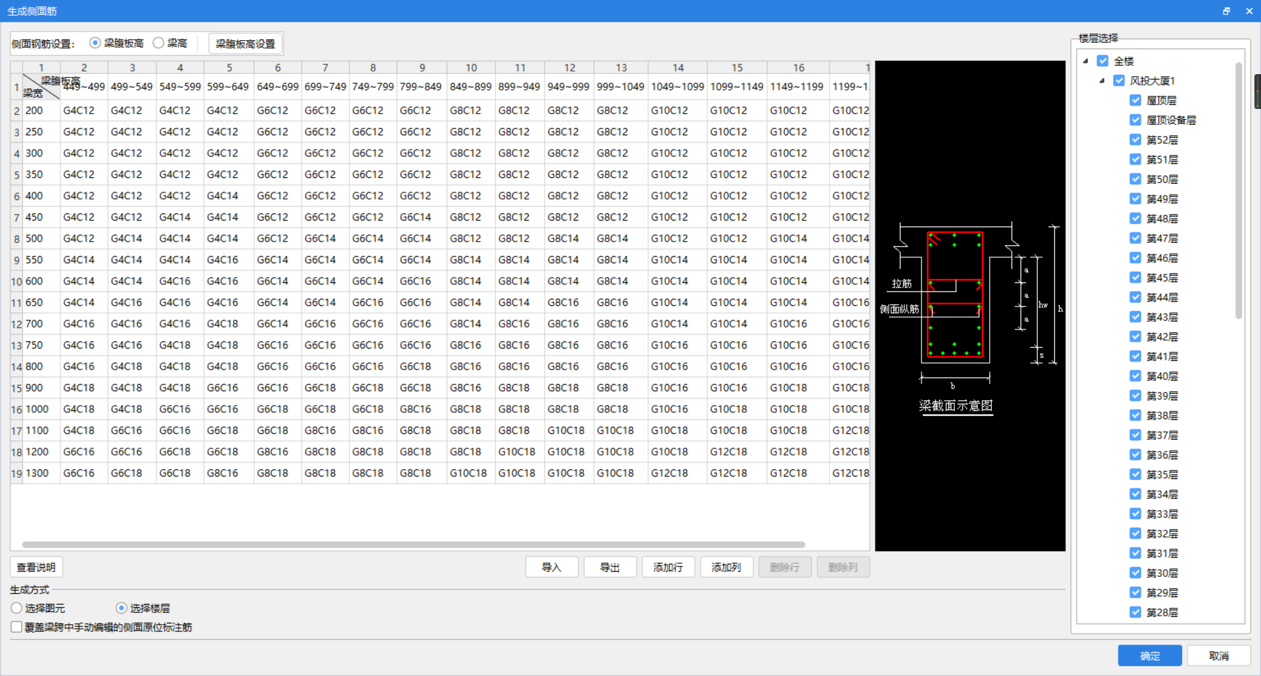Open the 梁腹板高设置 settings button
This screenshot has width=1261, height=676.
click(246, 43)
